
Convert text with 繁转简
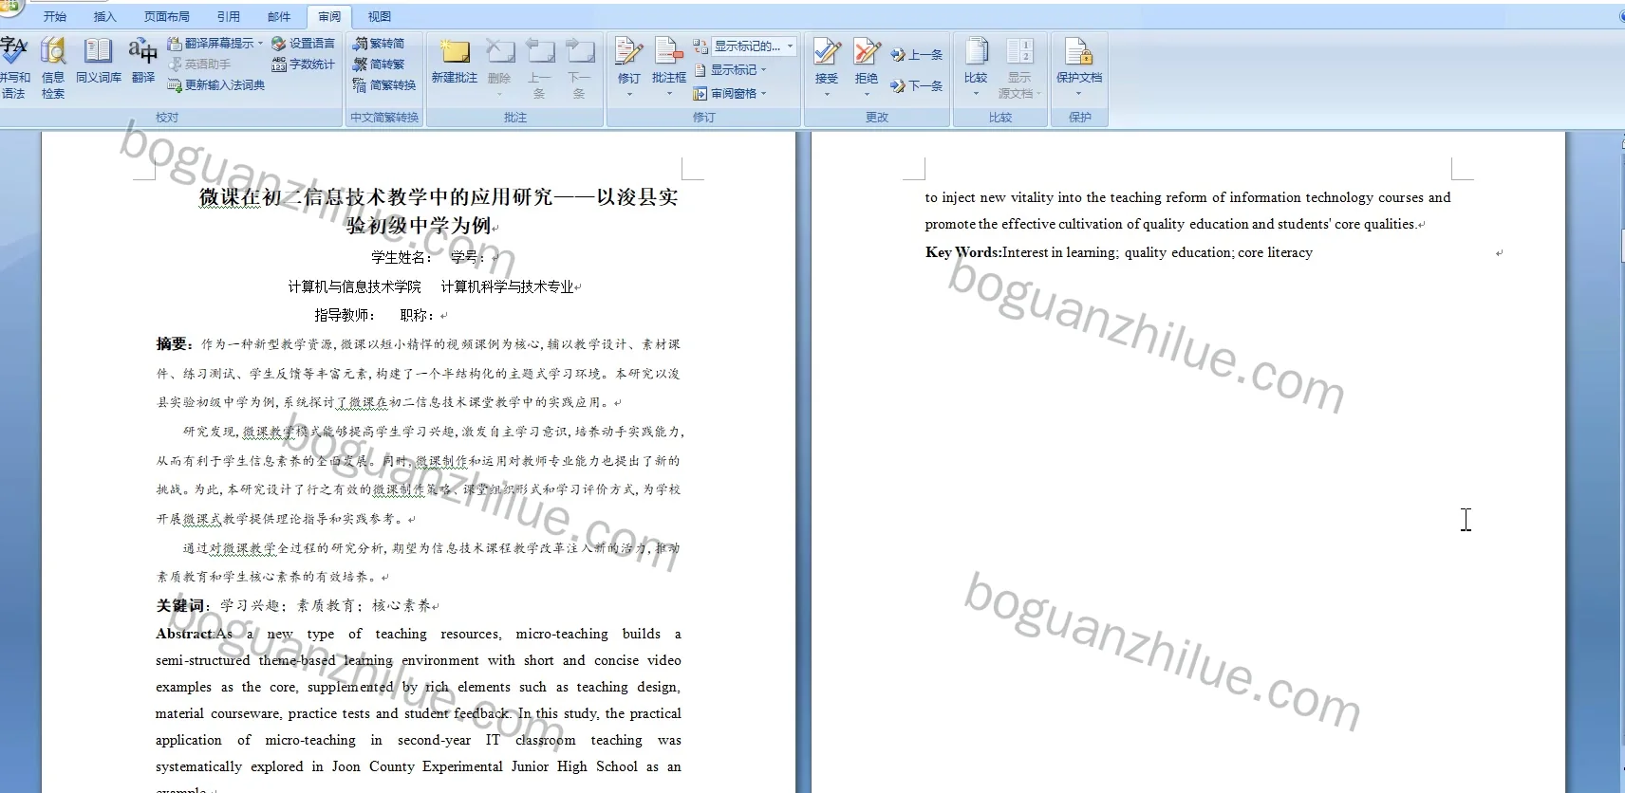coord(379,44)
